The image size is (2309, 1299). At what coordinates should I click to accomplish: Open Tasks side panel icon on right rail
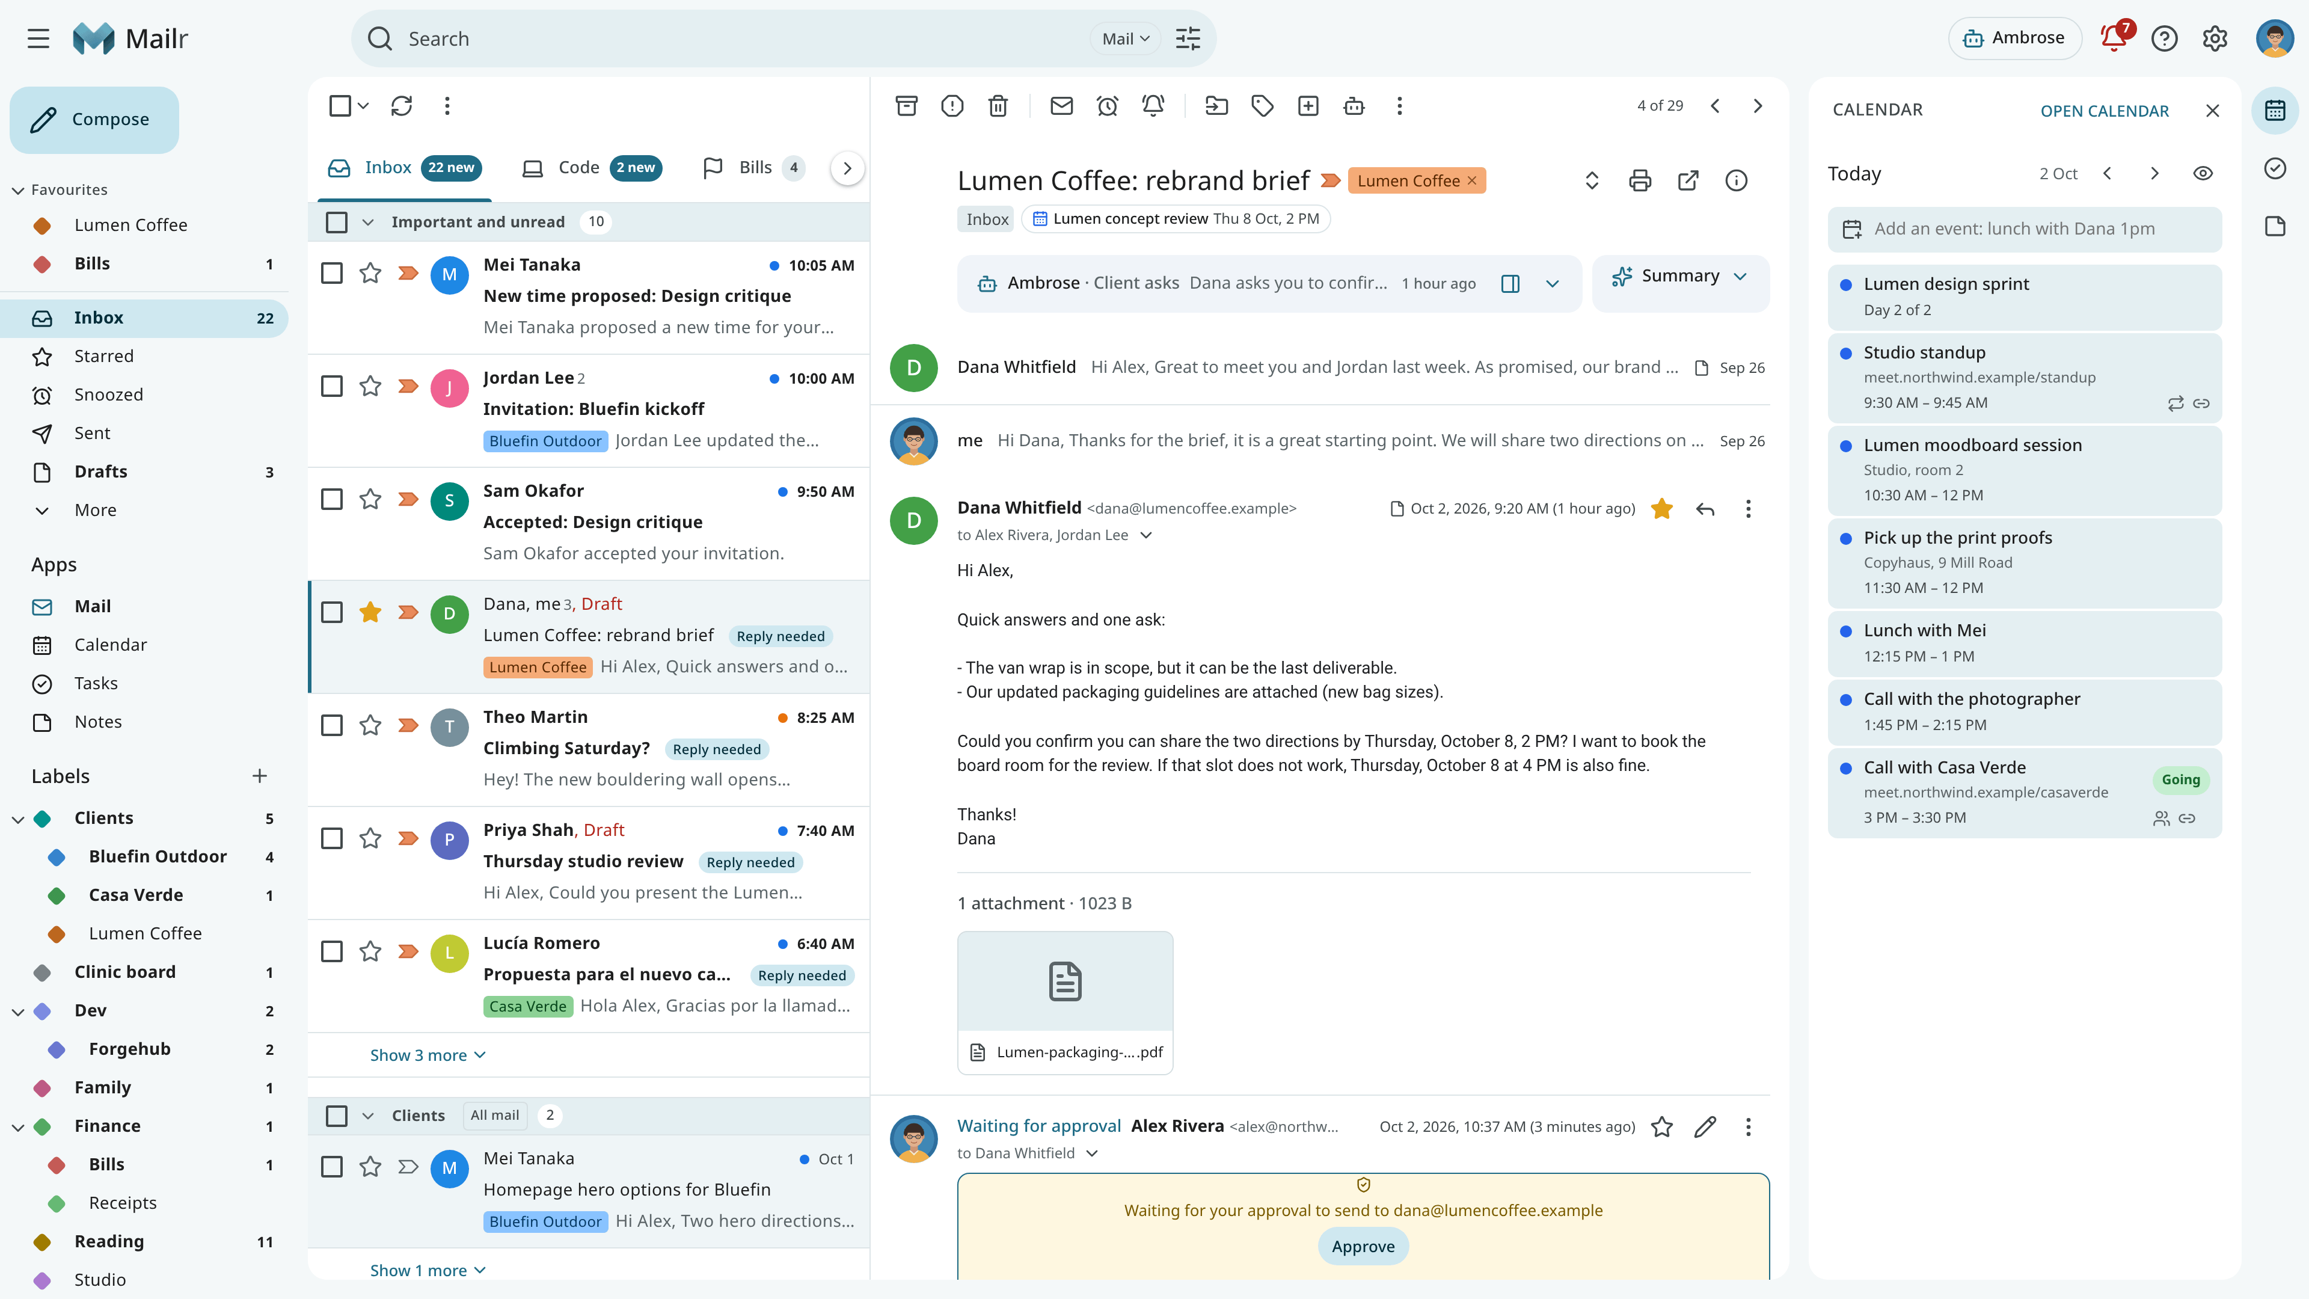click(2275, 168)
